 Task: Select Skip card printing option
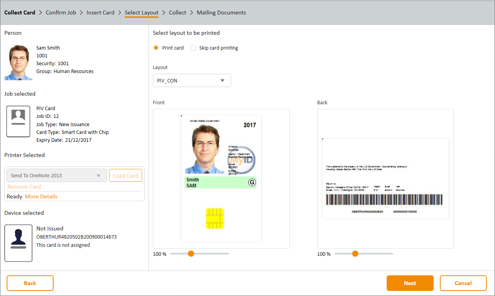coord(193,48)
